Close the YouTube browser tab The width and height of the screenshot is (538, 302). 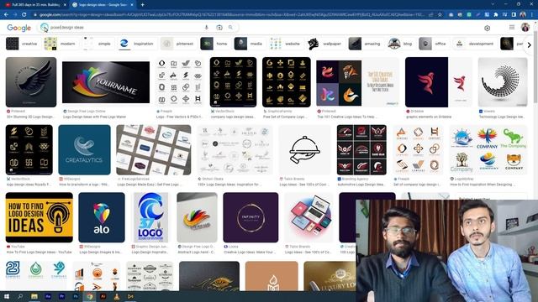point(65,5)
